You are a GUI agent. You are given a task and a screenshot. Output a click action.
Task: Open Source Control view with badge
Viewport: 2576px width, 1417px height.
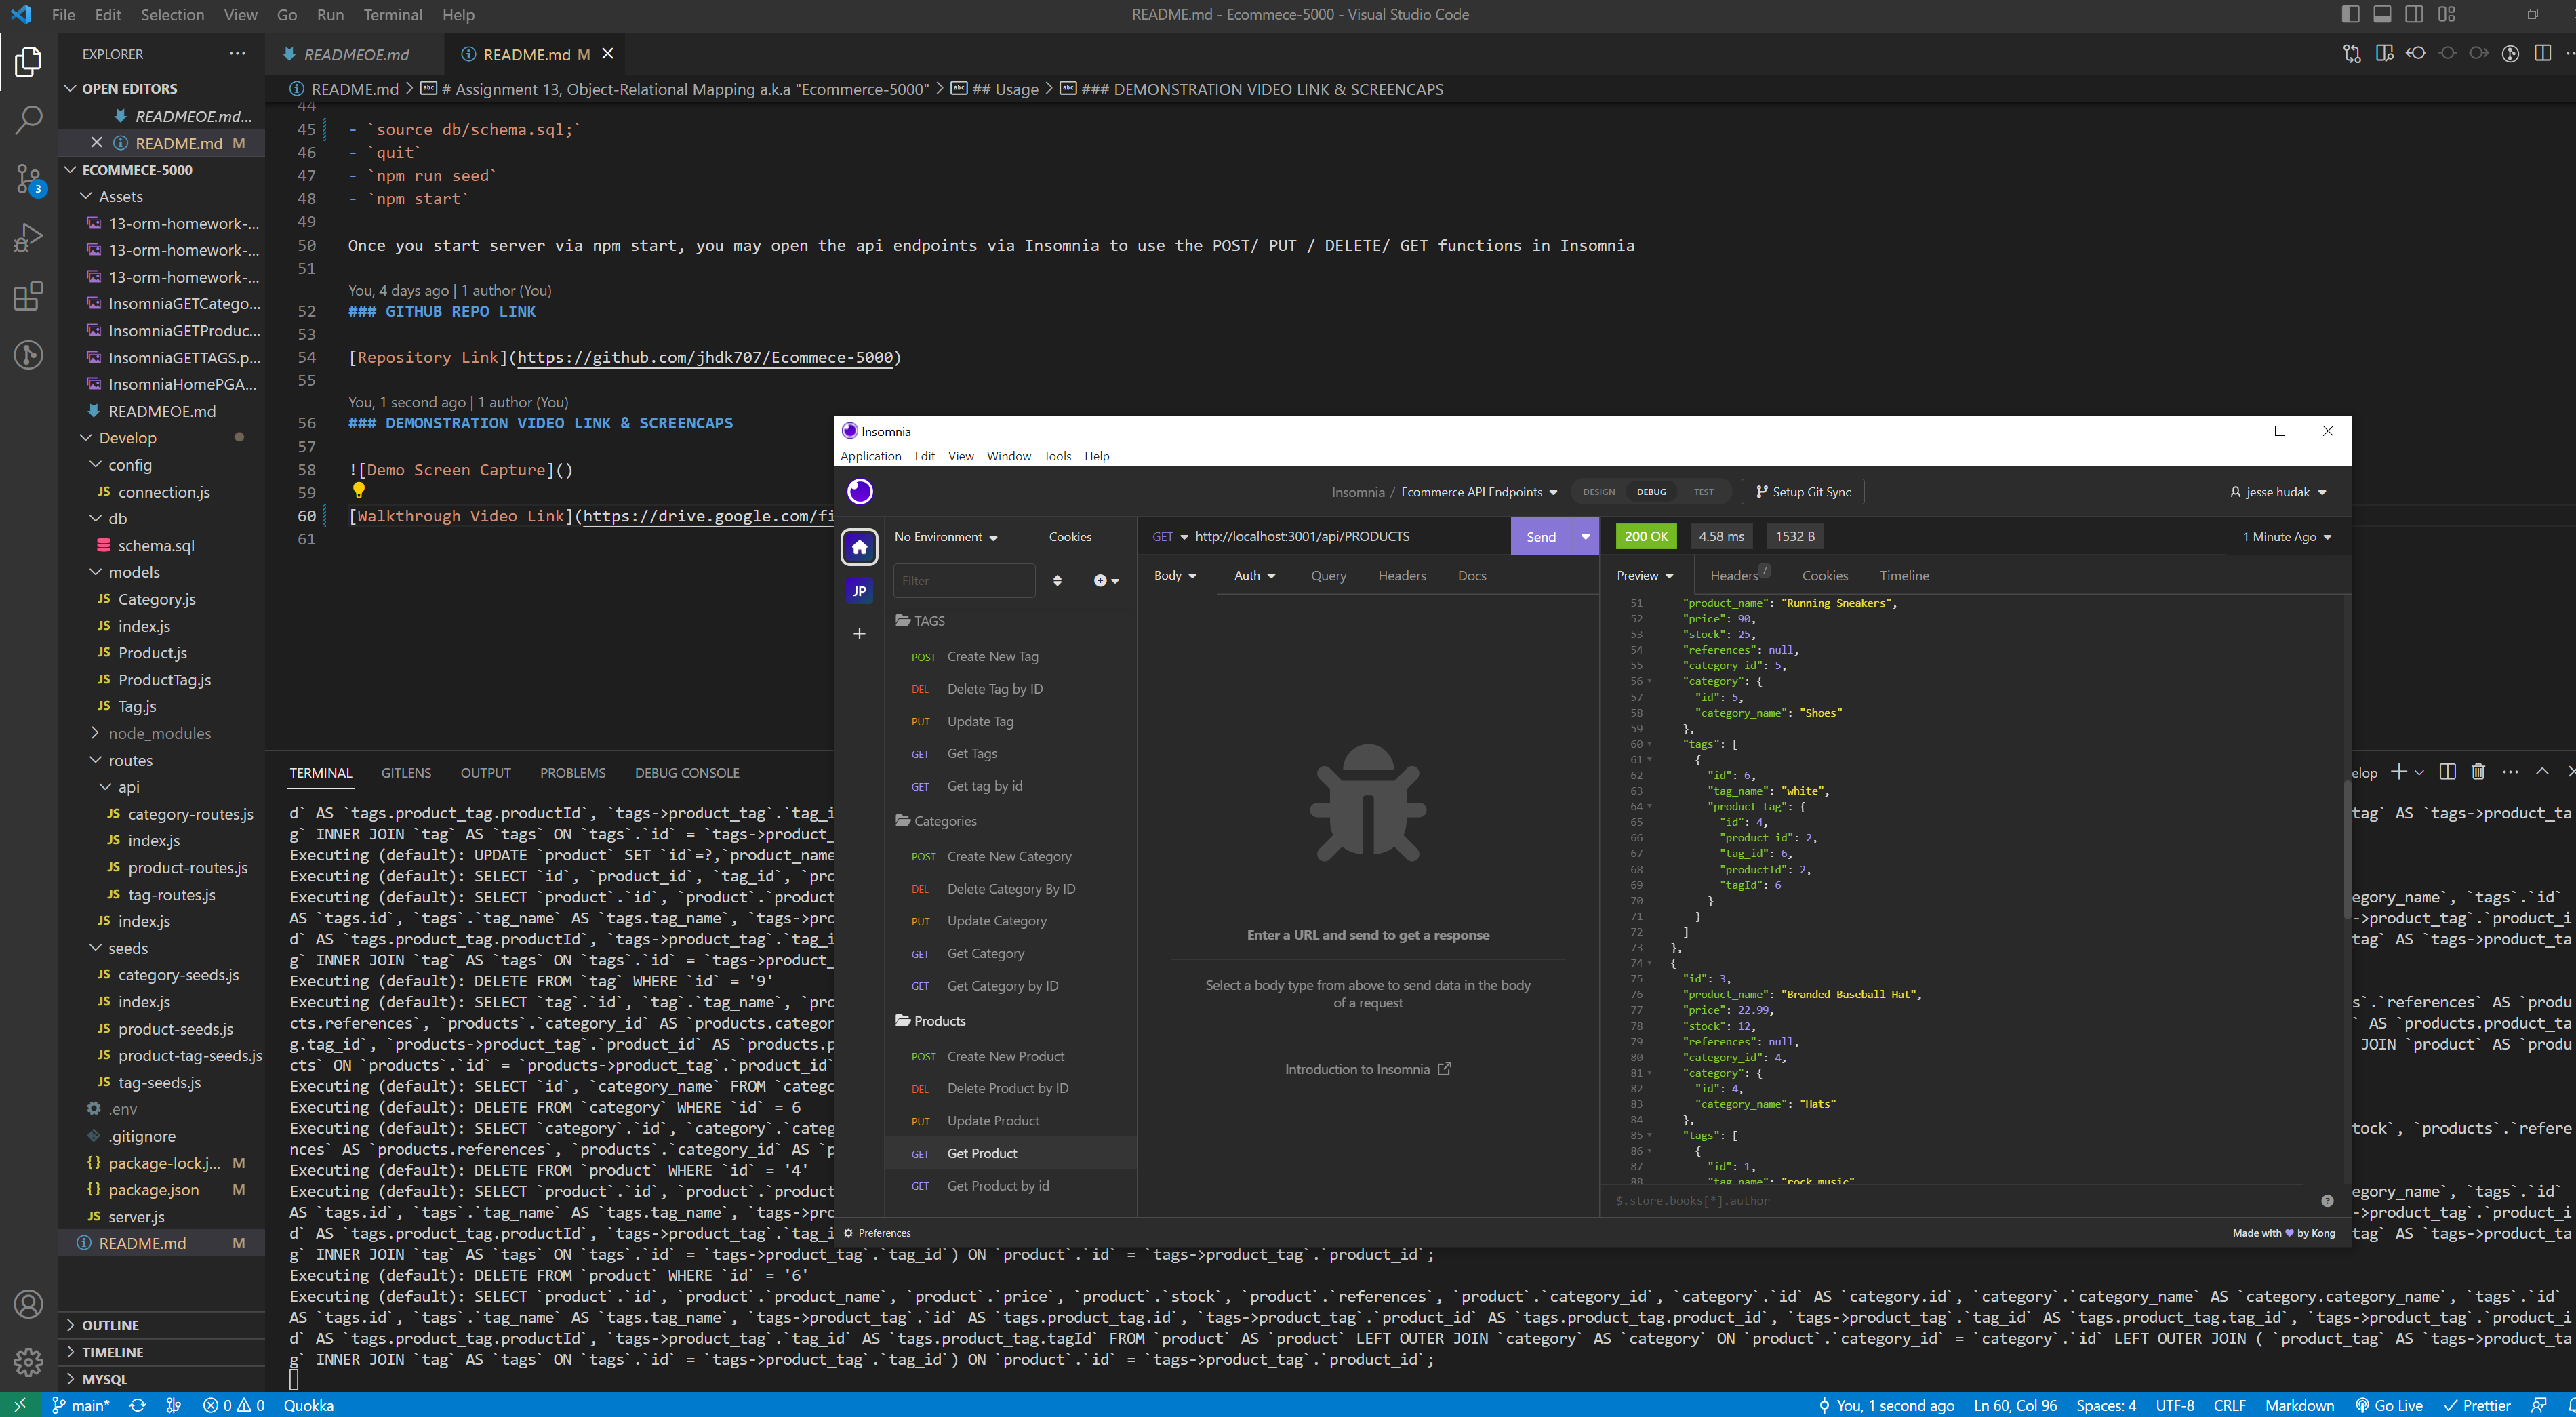[x=28, y=180]
